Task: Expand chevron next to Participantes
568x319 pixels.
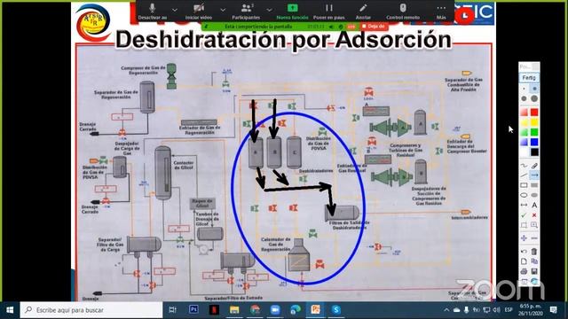Action: click(x=269, y=10)
